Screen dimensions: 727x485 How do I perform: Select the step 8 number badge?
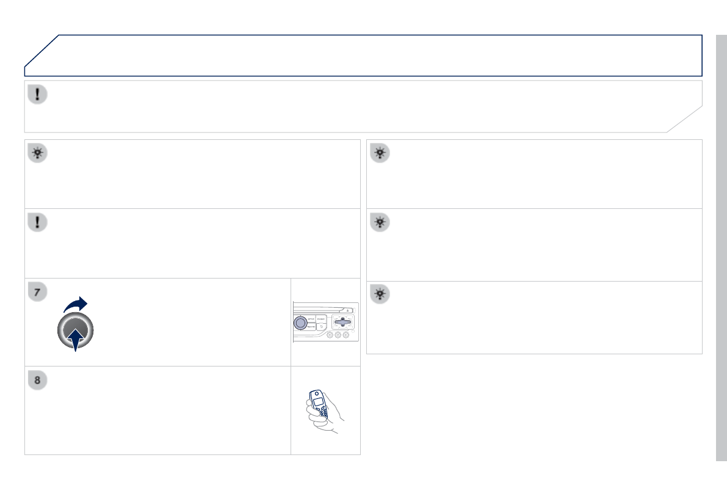38,380
